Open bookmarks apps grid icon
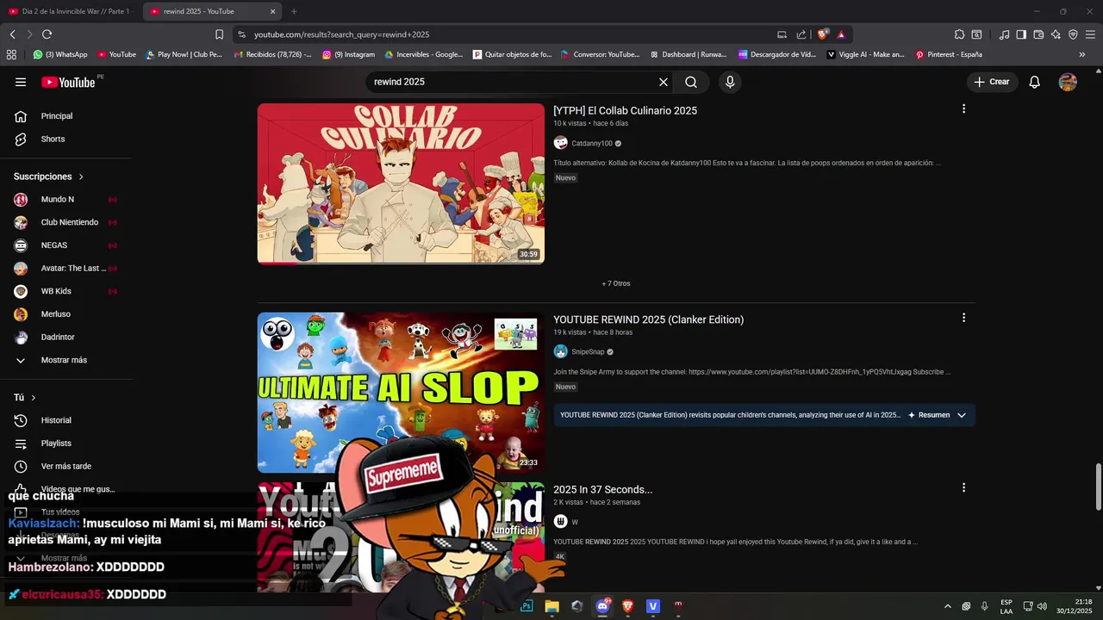1103x620 pixels. pyautogui.click(x=11, y=54)
